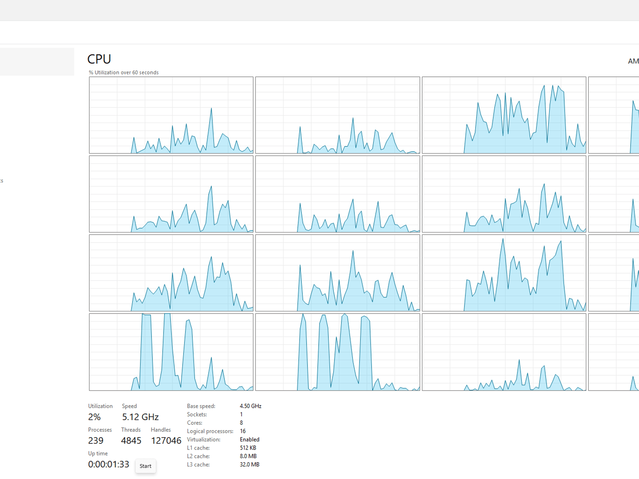The width and height of the screenshot is (639, 479).
Task: Pick the second-row, second-column core graph
Action: point(338,194)
